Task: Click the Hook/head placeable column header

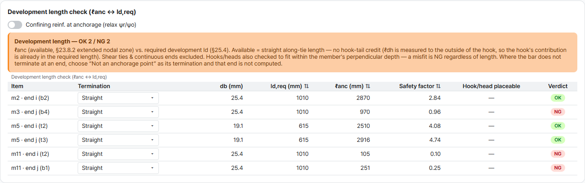Action: (x=491, y=86)
